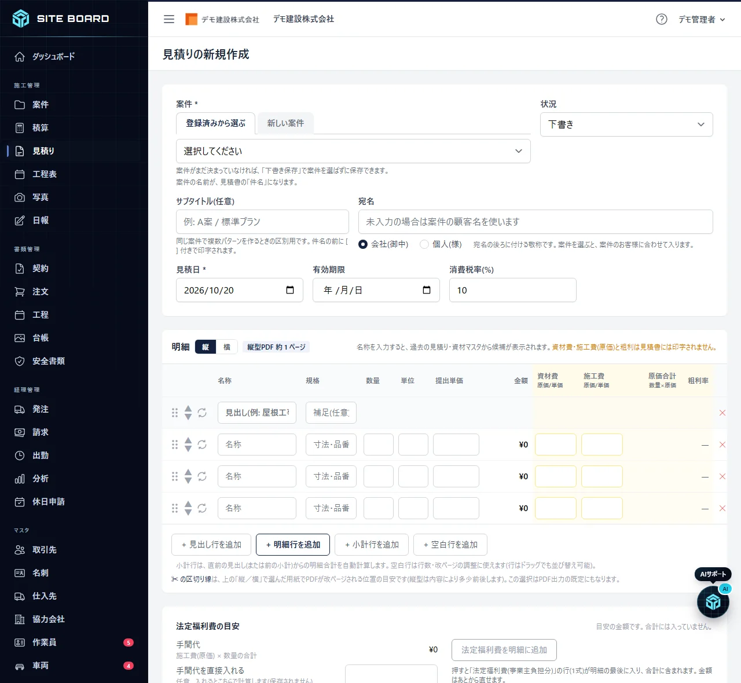Click the 出勤 clock icon in sidebar
Image resolution: width=741 pixels, height=683 pixels.
[x=20, y=456]
